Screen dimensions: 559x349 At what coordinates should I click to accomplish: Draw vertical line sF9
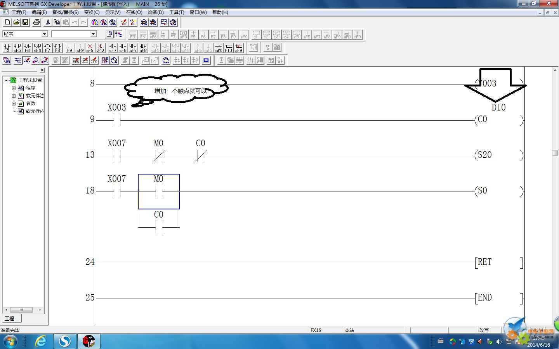click(80, 48)
